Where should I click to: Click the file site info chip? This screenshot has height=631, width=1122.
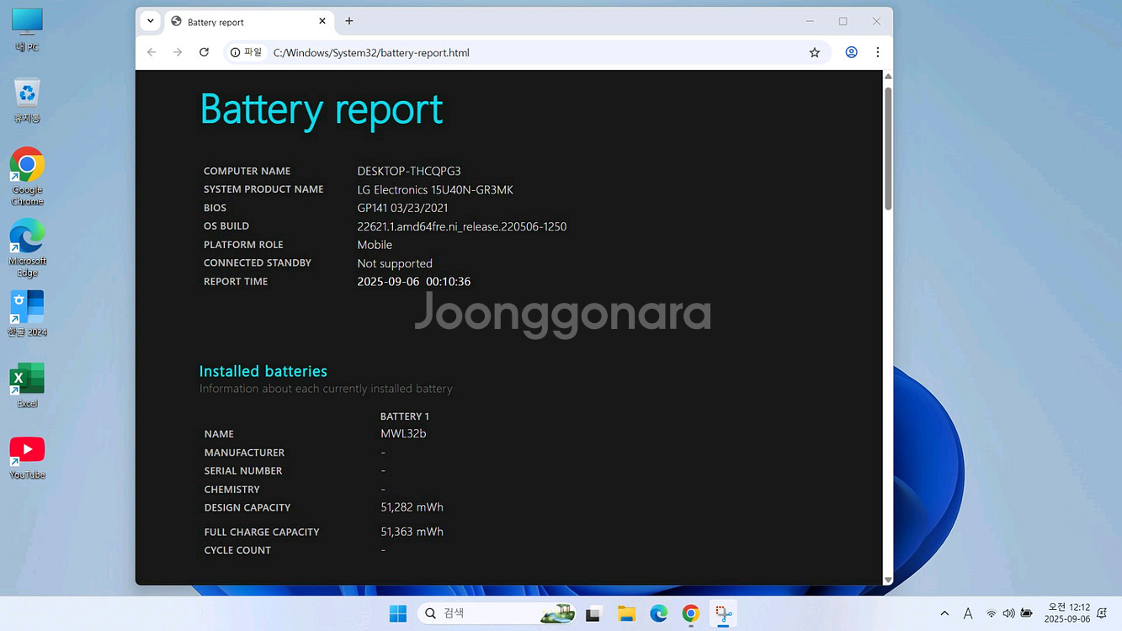click(246, 52)
